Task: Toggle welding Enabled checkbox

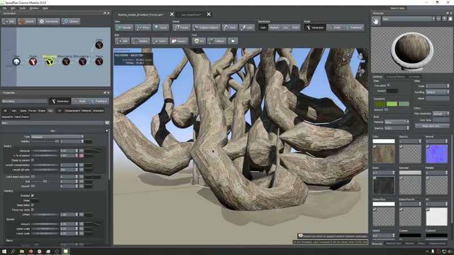Action: (x=32, y=195)
